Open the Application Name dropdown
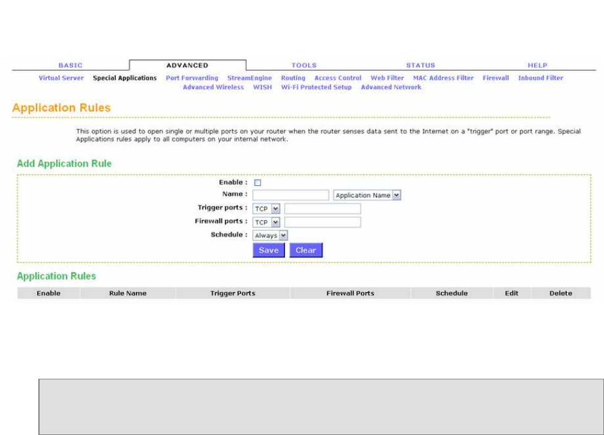Image resolution: width=604 pixels, height=435 pixels. click(x=367, y=195)
